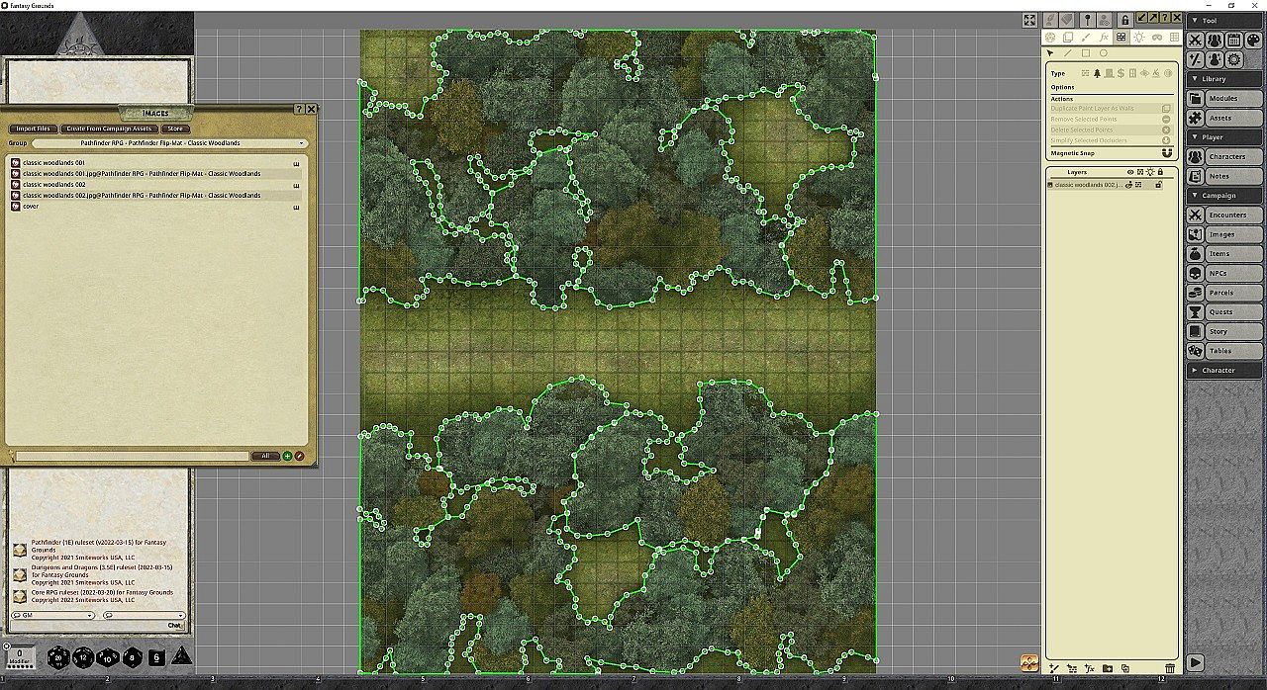The width and height of the screenshot is (1267, 690).
Task: Open the GM speaker dropdown
Action: pyautogui.click(x=52, y=615)
